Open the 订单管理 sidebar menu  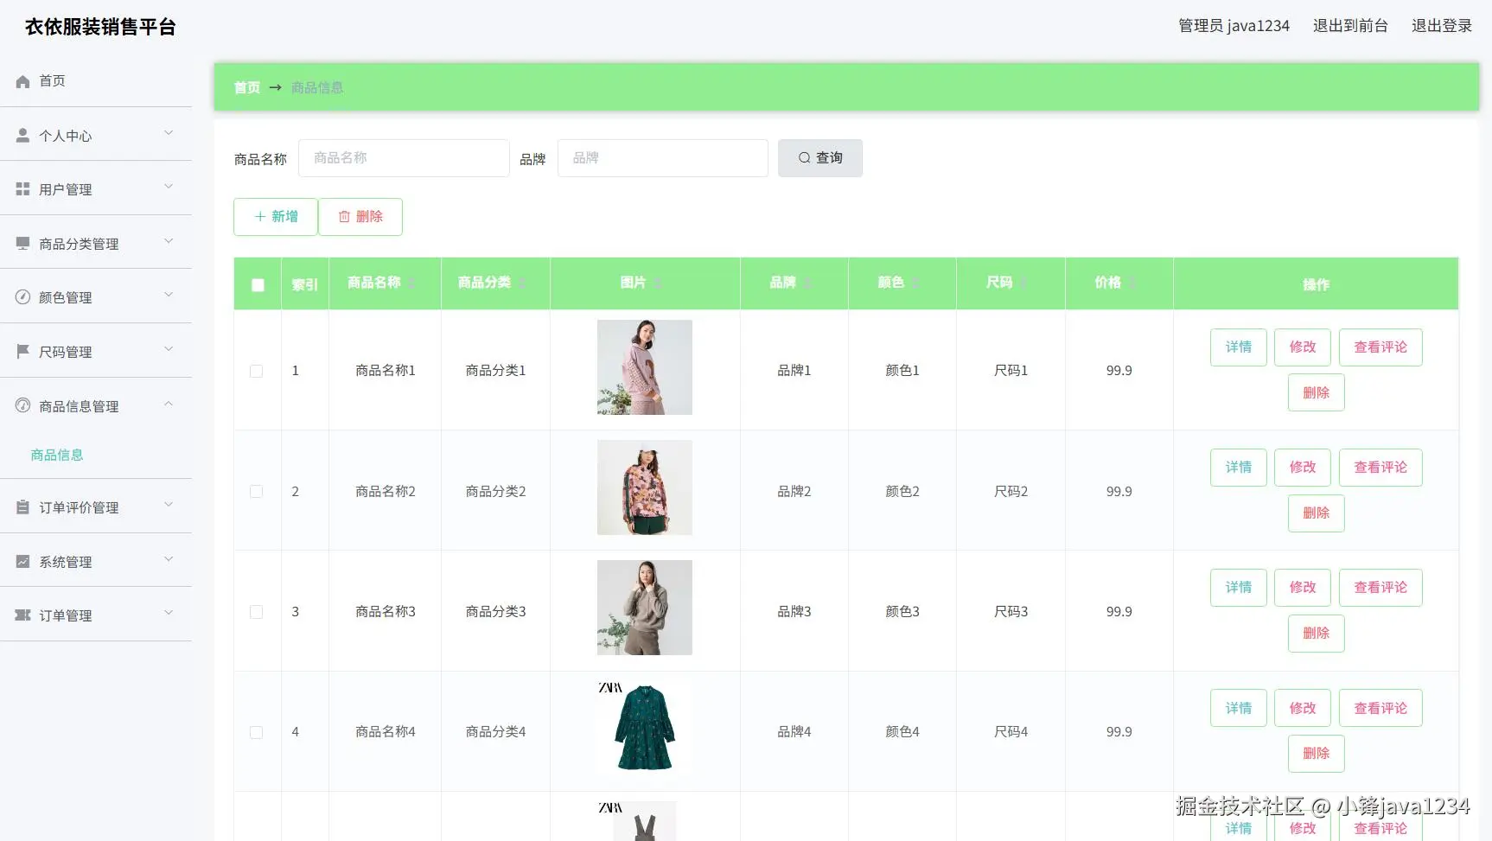96,615
